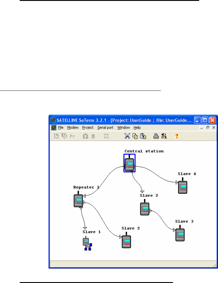
Task: Select the Slave 2 modem linked to Repeater 1
Action: (126, 240)
